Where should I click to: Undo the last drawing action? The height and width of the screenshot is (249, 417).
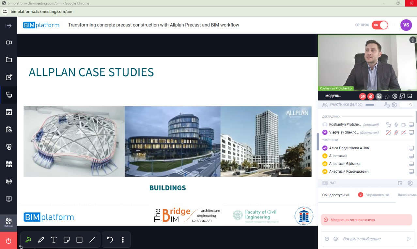[110, 240]
